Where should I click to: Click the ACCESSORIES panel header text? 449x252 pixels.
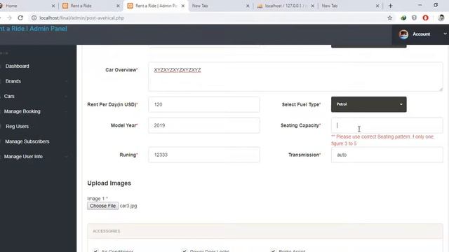(x=106, y=231)
